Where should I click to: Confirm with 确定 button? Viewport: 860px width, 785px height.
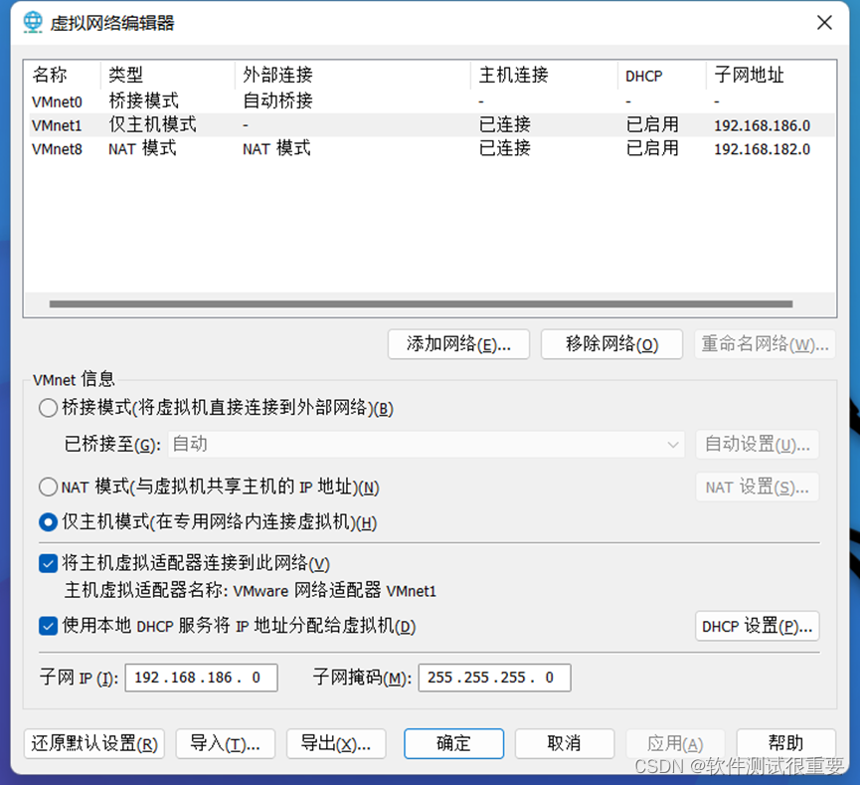(453, 744)
